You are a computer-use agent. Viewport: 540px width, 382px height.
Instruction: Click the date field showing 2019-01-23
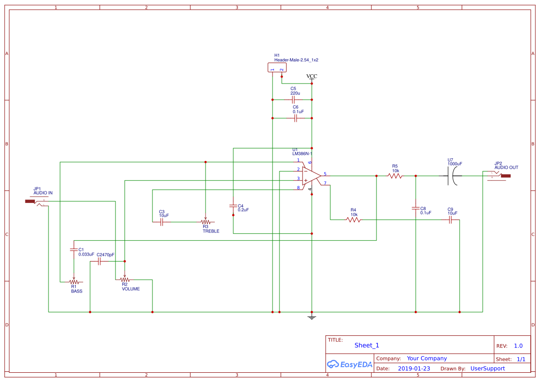point(414,369)
